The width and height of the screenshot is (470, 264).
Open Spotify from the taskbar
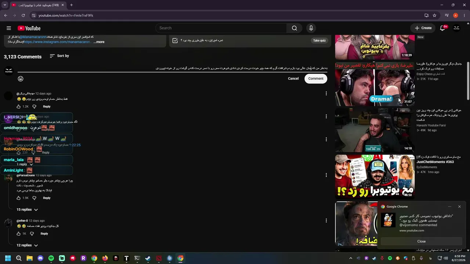51,258
